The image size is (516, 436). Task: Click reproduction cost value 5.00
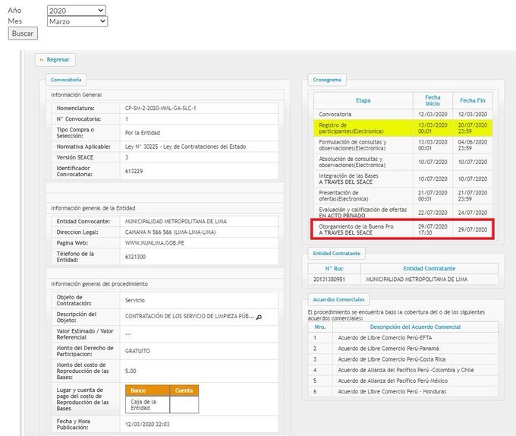(131, 371)
